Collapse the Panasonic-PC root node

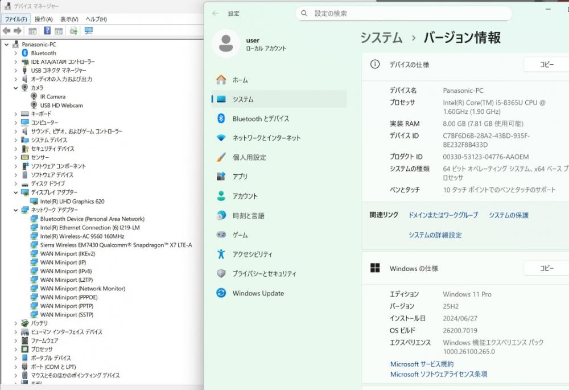6,44
